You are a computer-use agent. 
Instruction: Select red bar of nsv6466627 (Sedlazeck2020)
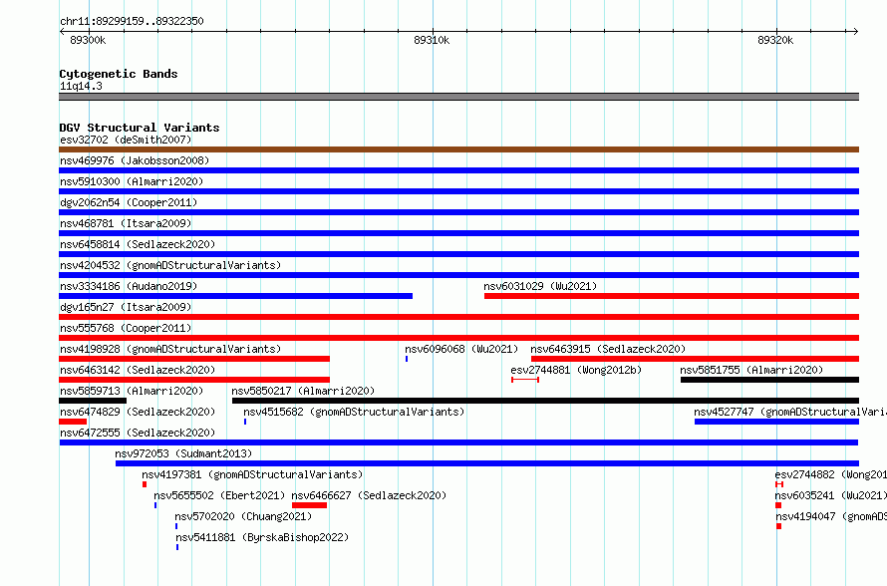[309, 505]
